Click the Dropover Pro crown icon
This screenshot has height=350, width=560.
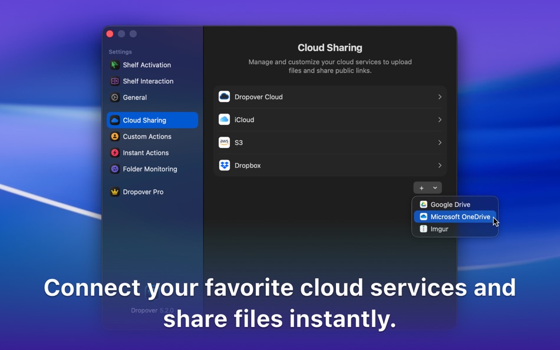point(114,191)
